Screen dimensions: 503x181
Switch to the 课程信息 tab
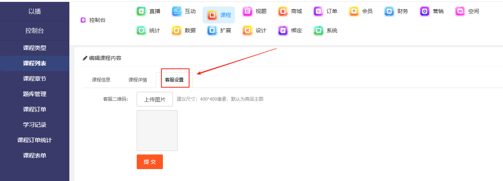pos(101,80)
